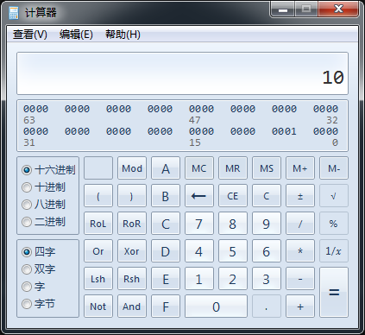Click the Mod button

(x=132, y=168)
